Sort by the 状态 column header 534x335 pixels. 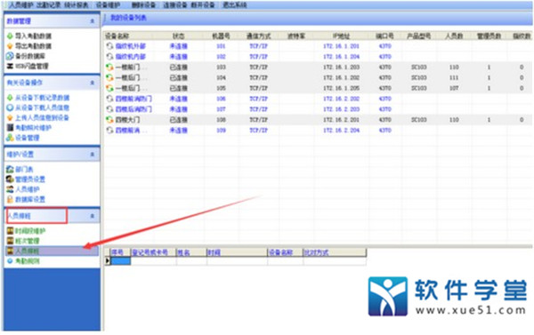pyautogui.click(x=179, y=36)
